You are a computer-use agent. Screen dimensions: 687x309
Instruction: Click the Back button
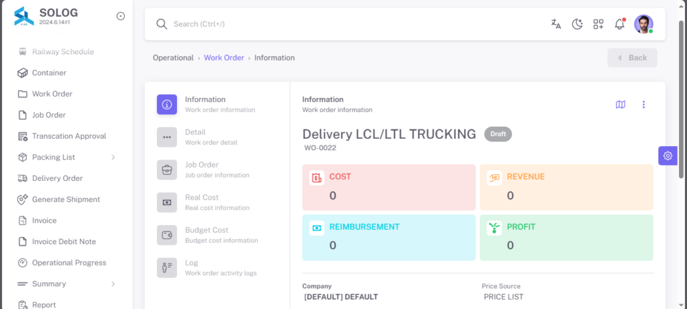pos(632,58)
